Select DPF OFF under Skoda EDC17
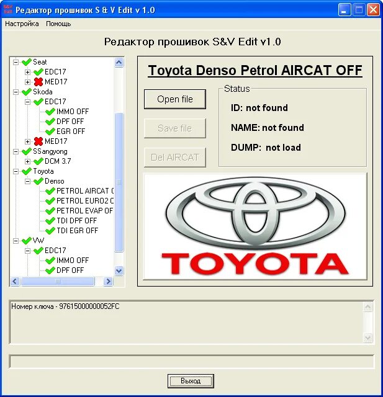Image resolution: width=383 pixels, height=397 pixels. [70, 122]
